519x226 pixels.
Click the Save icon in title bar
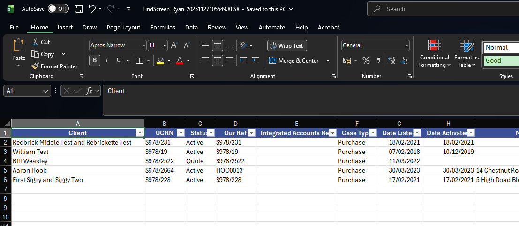79,9
